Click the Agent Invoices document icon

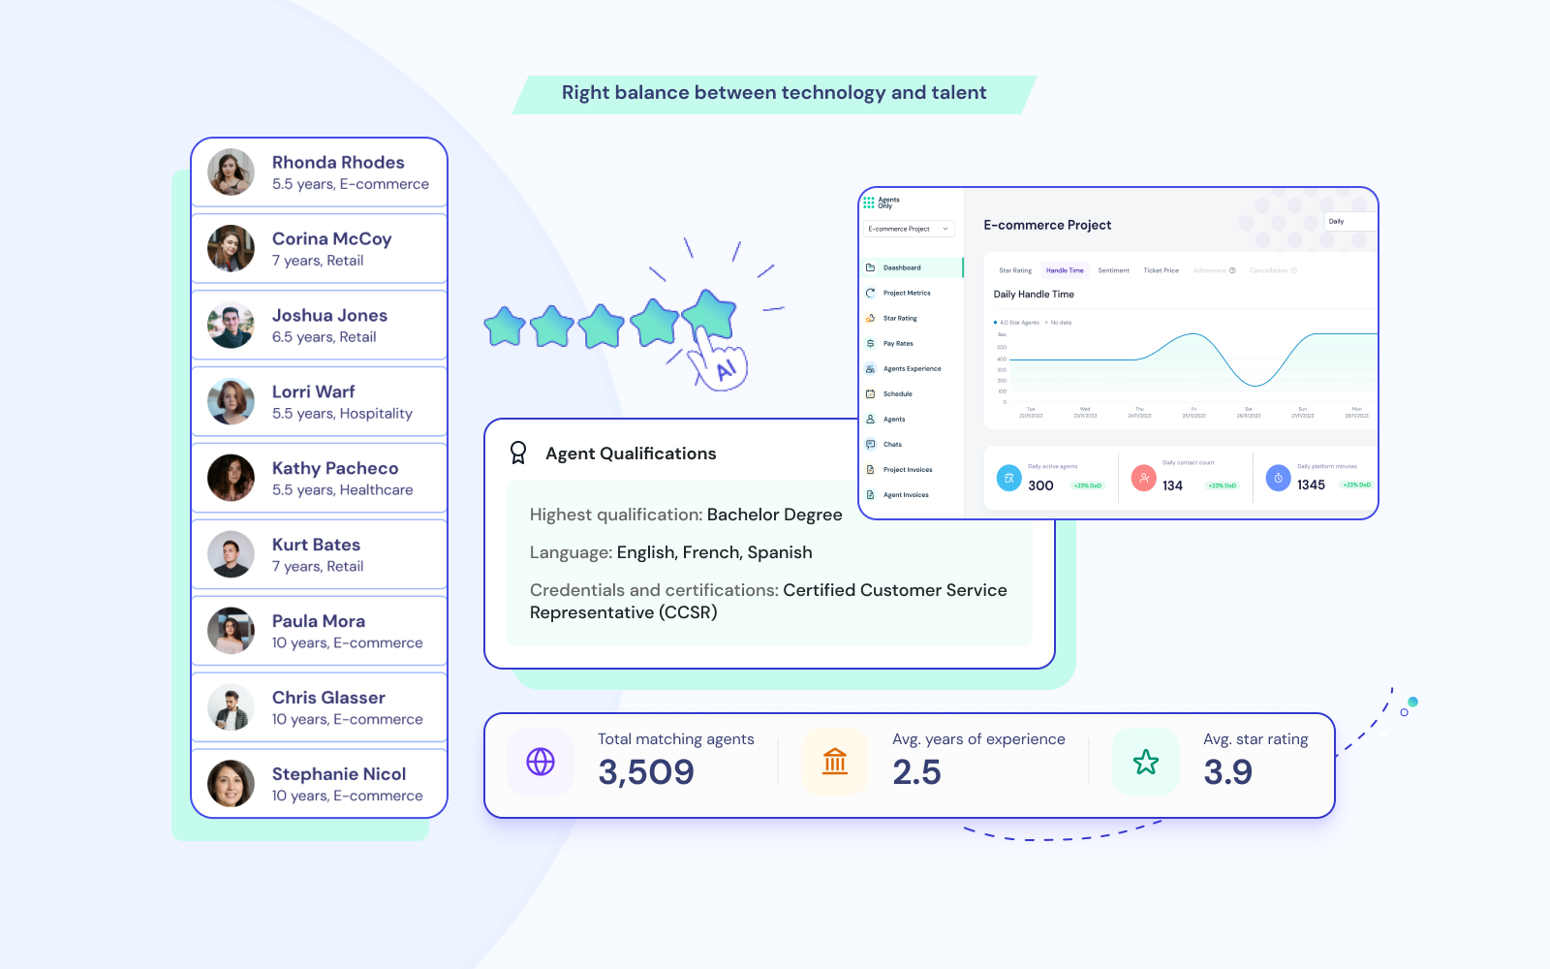(x=870, y=494)
